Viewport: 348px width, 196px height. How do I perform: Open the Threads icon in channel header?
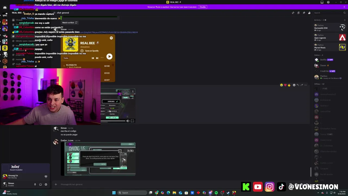click(x=293, y=13)
